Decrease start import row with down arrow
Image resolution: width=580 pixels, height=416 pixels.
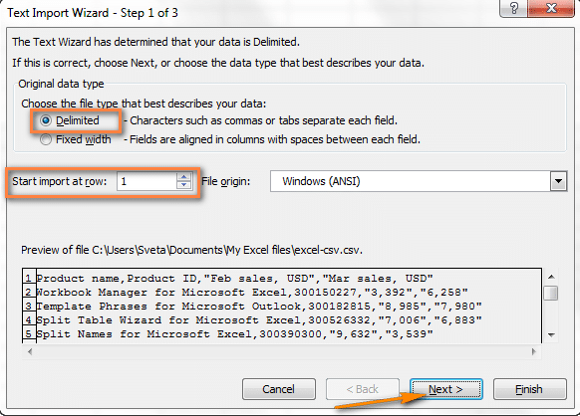183,185
